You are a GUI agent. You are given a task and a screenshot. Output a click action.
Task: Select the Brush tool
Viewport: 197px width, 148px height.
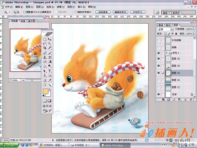click(x=50, y=53)
